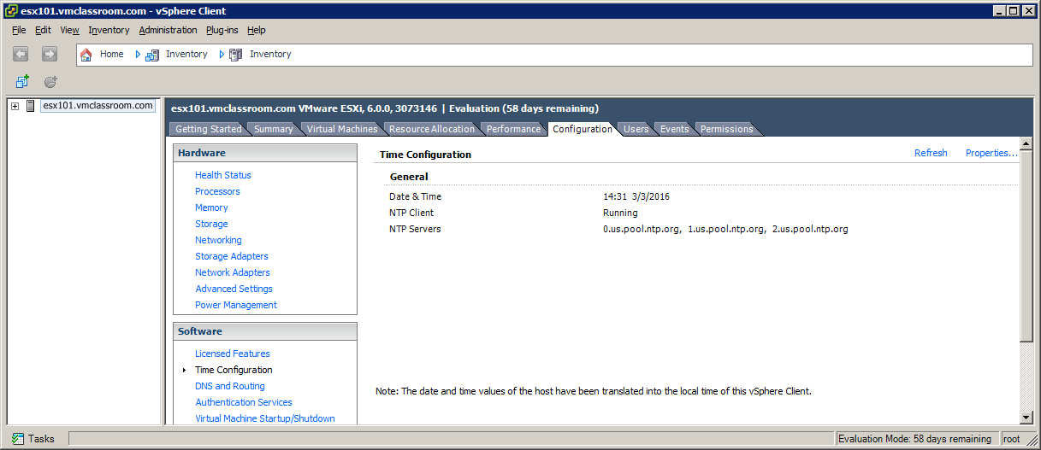The height and width of the screenshot is (450, 1041).
Task: Open Memory under Hardware
Action: click(x=211, y=207)
